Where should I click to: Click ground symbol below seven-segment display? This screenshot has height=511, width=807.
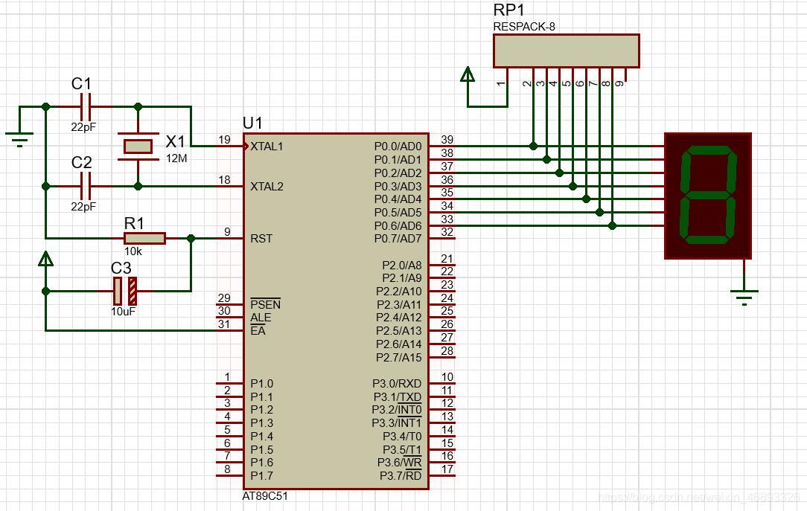[x=744, y=295]
